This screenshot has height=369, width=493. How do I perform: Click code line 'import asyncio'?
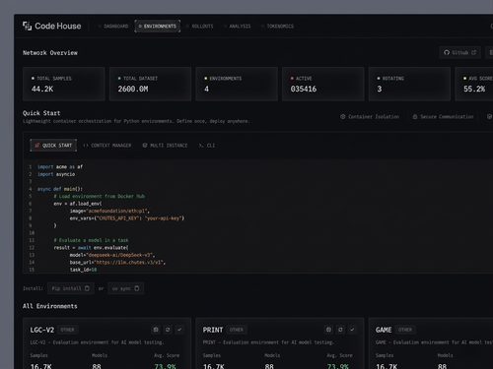click(56, 174)
